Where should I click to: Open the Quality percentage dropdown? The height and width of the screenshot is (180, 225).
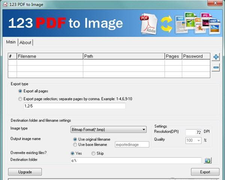coord(193,140)
